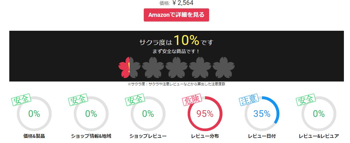Viewport: 350px width, 143px height.
Task: Click the 0% gauge for レビュー&レビュア
Action: point(319,114)
